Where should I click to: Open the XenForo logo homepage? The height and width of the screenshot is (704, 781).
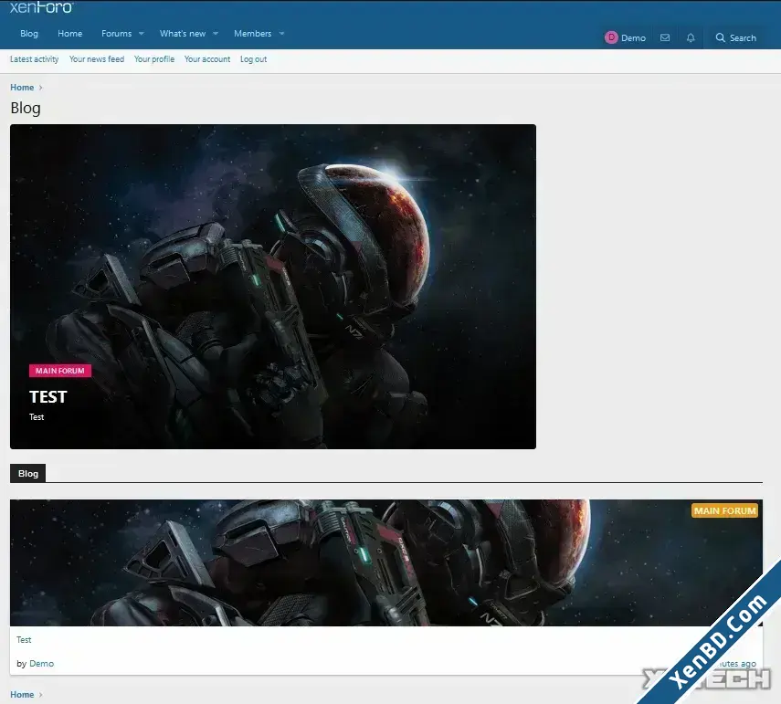(41, 7)
